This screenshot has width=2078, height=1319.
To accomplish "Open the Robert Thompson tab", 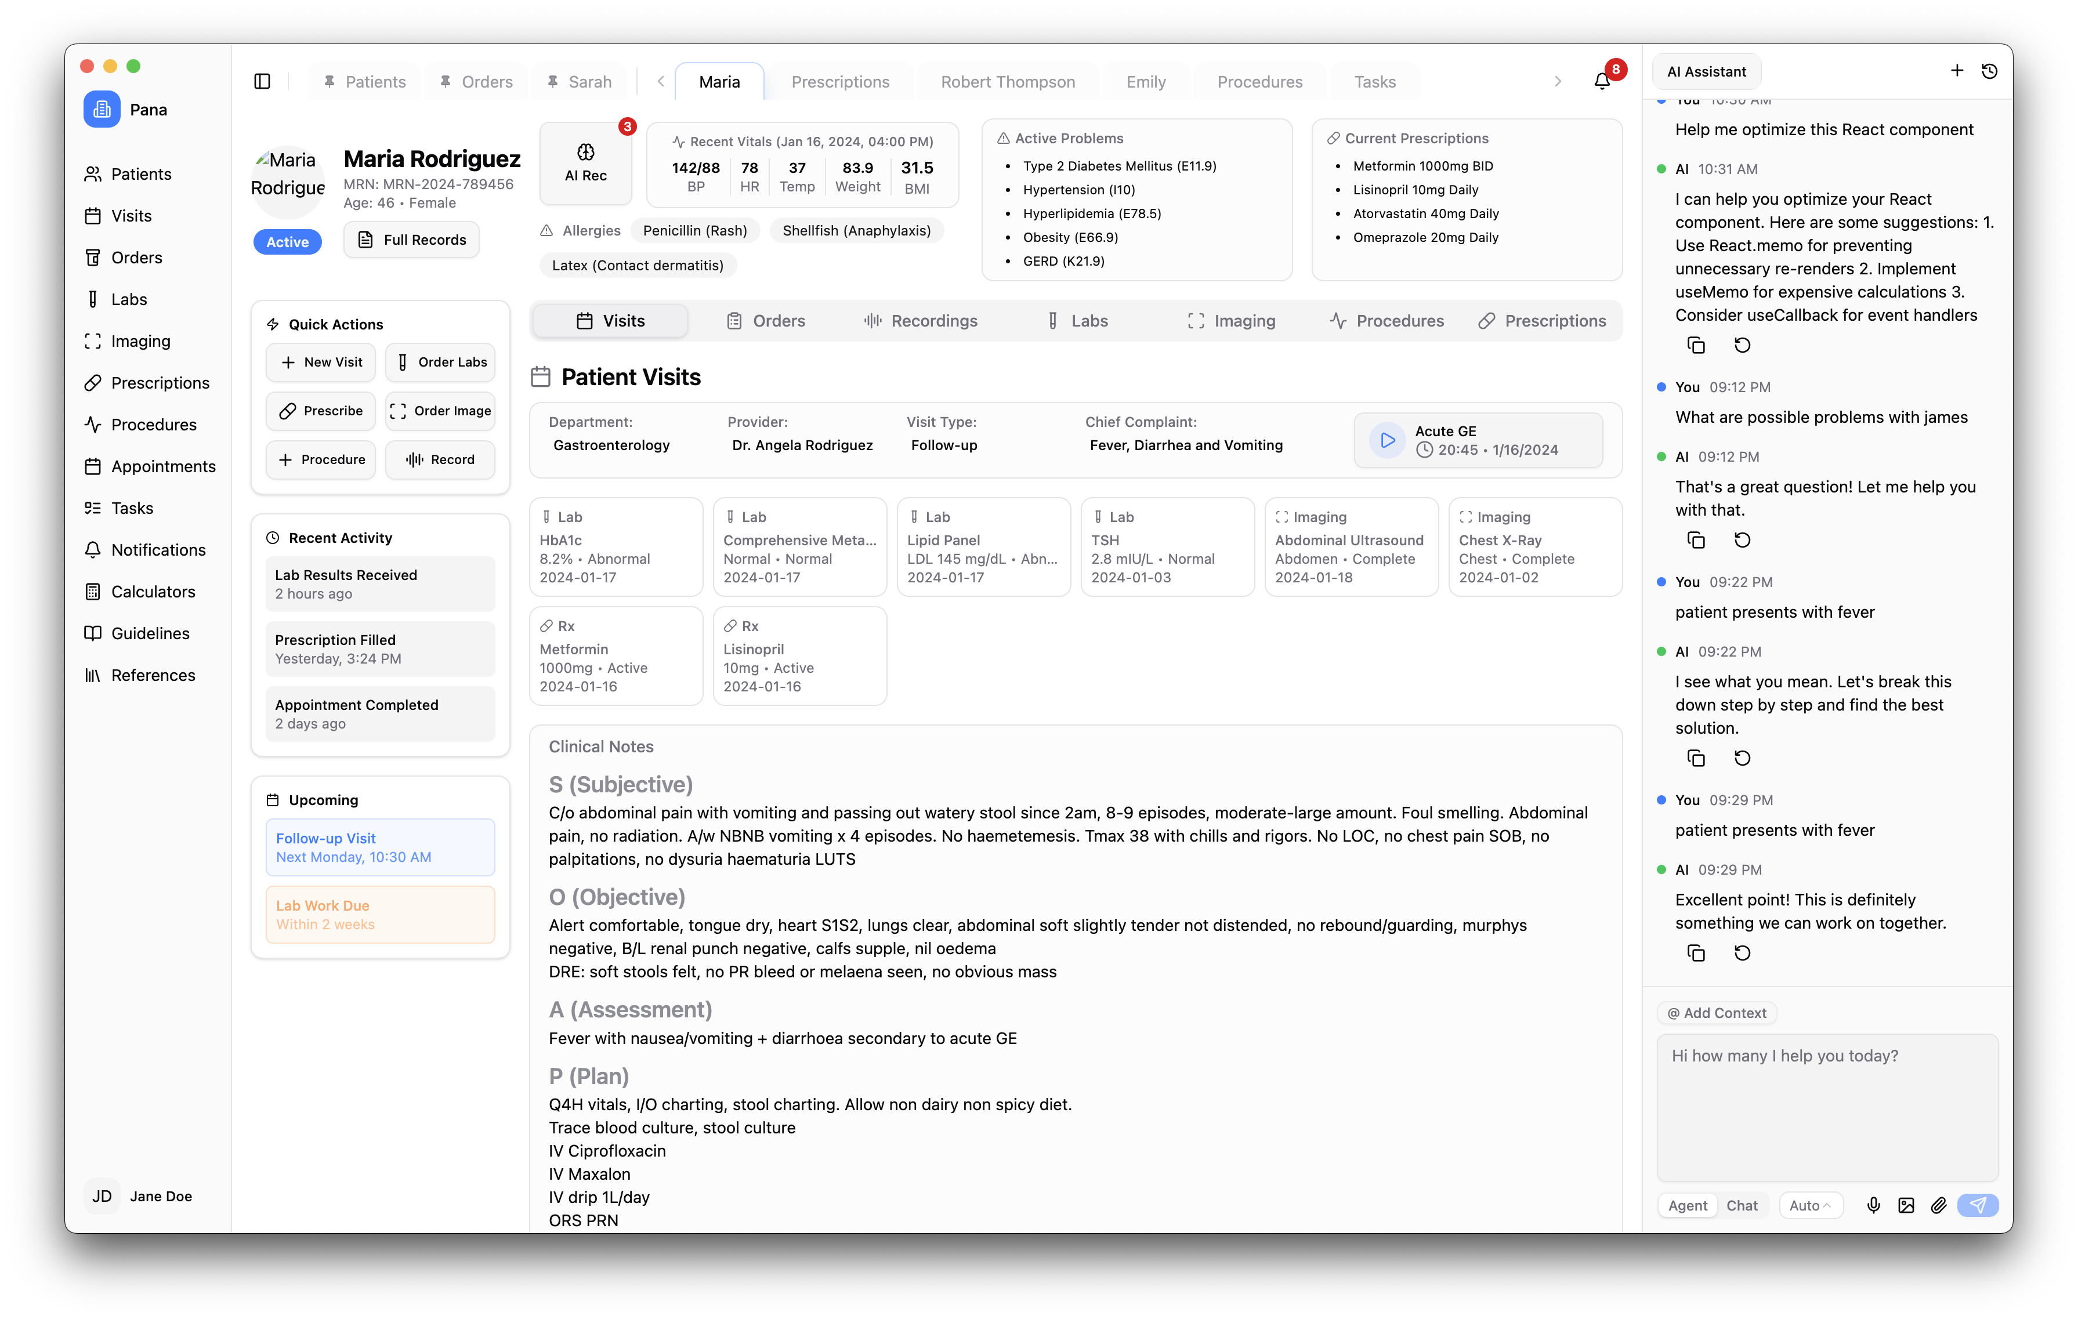I will point(1007,82).
